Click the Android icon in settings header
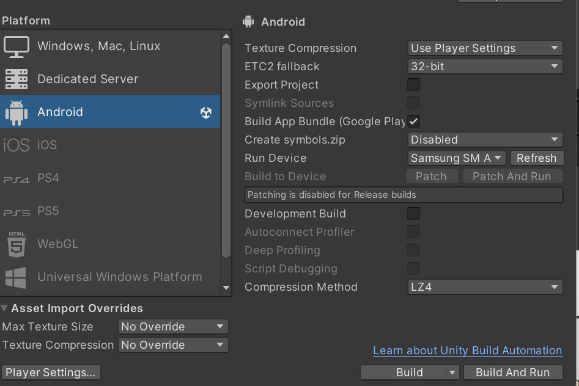The height and width of the screenshot is (386, 579). coord(248,21)
